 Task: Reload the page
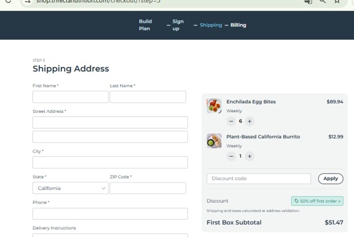pyautogui.click(x=8, y=1)
